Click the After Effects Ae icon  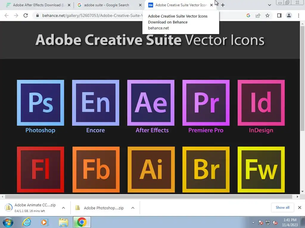(151, 103)
